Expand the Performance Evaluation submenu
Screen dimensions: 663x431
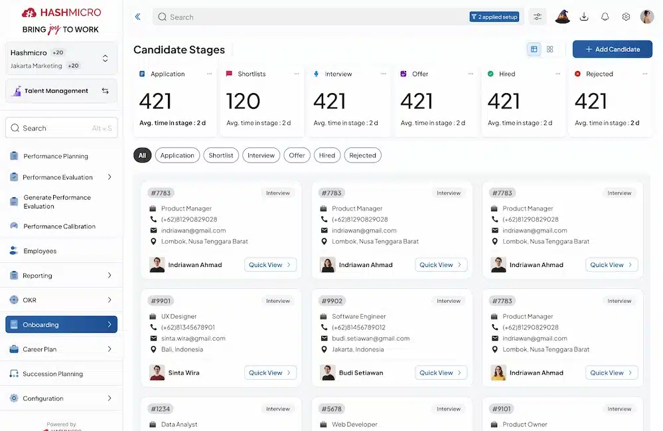110,177
